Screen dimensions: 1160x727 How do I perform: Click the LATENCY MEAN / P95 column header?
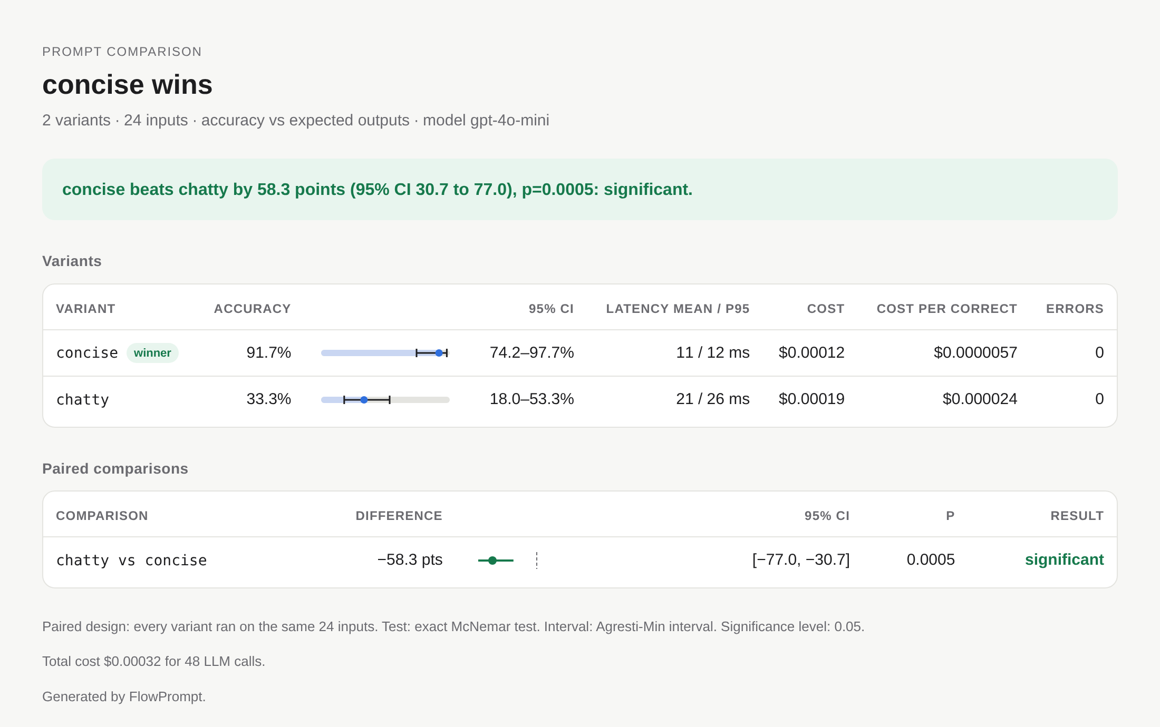tap(678, 309)
